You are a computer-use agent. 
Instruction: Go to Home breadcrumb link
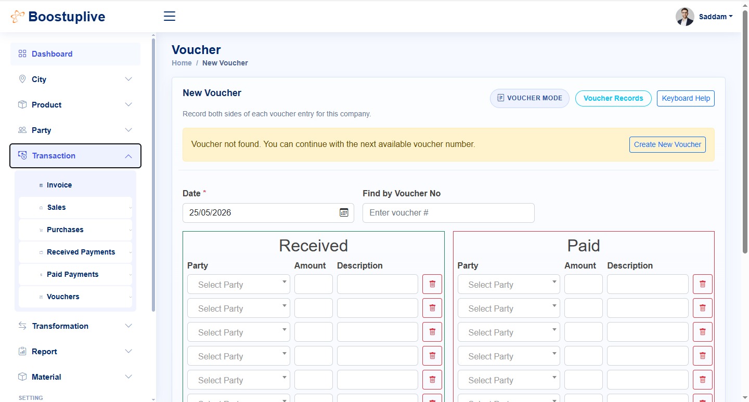(x=182, y=63)
